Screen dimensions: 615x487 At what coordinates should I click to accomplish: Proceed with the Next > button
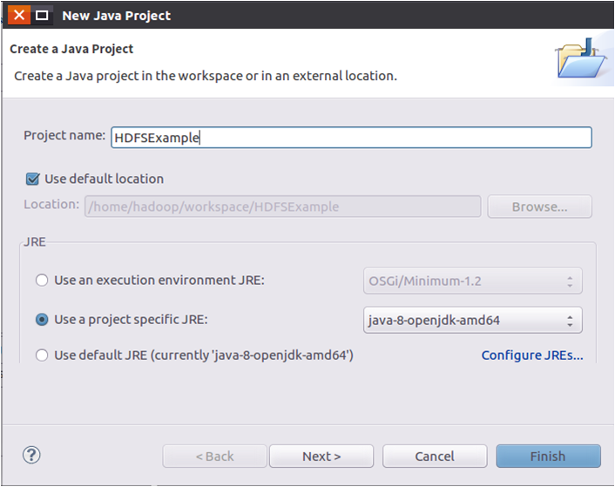(321, 456)
